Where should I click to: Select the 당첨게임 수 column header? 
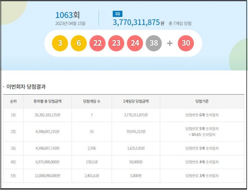click(x=92, y=102)
